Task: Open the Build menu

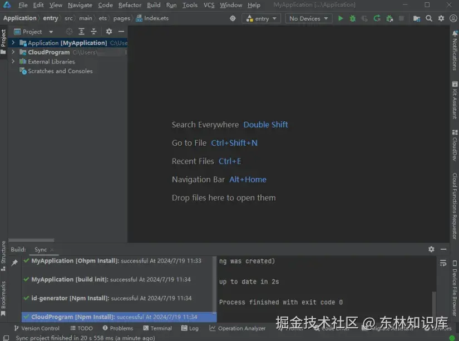Action: 154,5
